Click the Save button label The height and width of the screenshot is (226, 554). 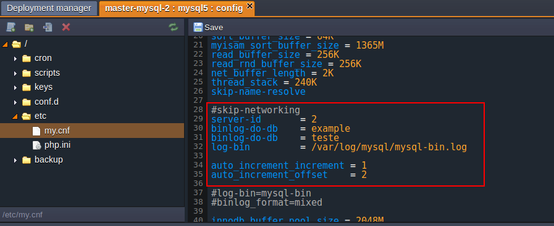click(x=214, y=28)
